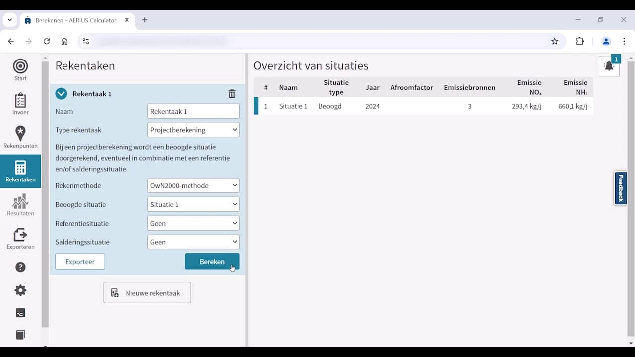Open the help question mark icon
The height and width of the screenshot is (357, 635).
(x=20, y=267)
